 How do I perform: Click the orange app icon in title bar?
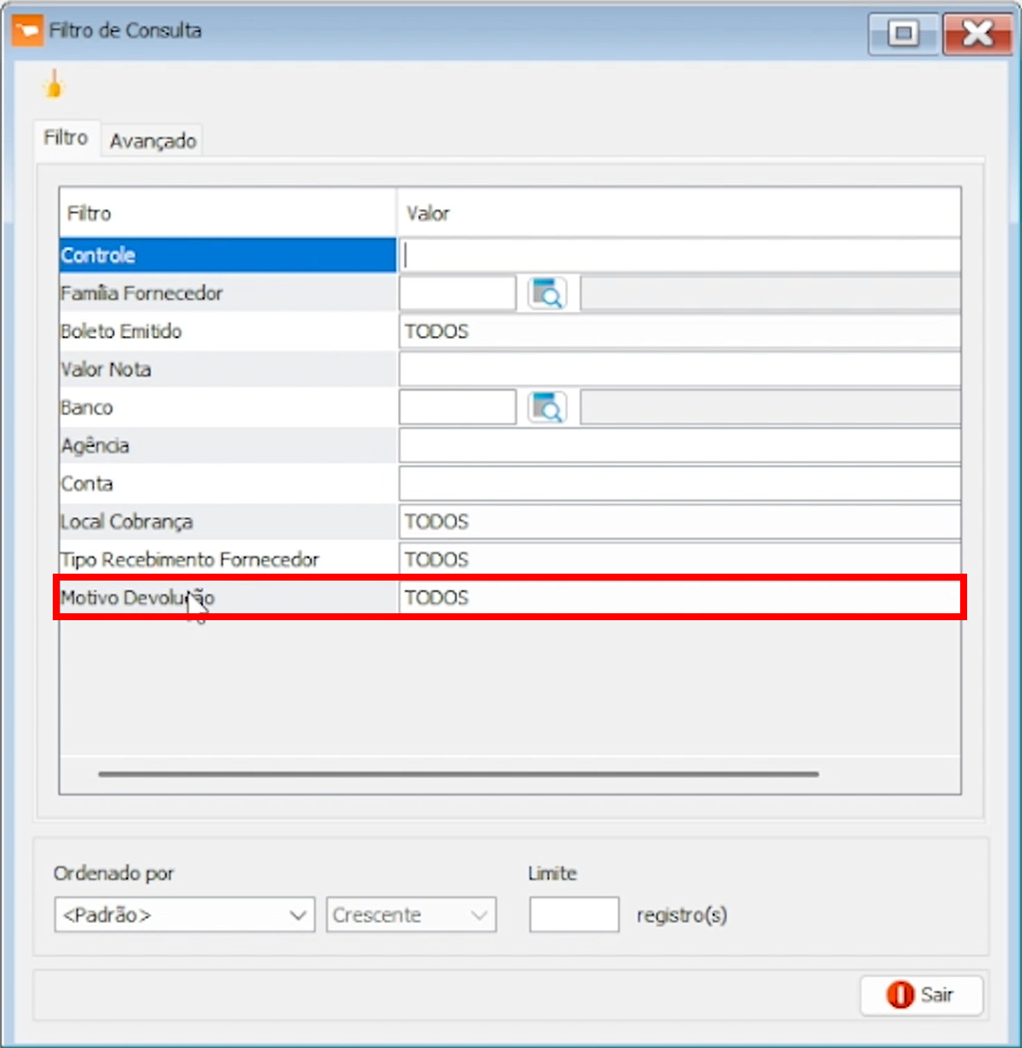coord(28,31)
